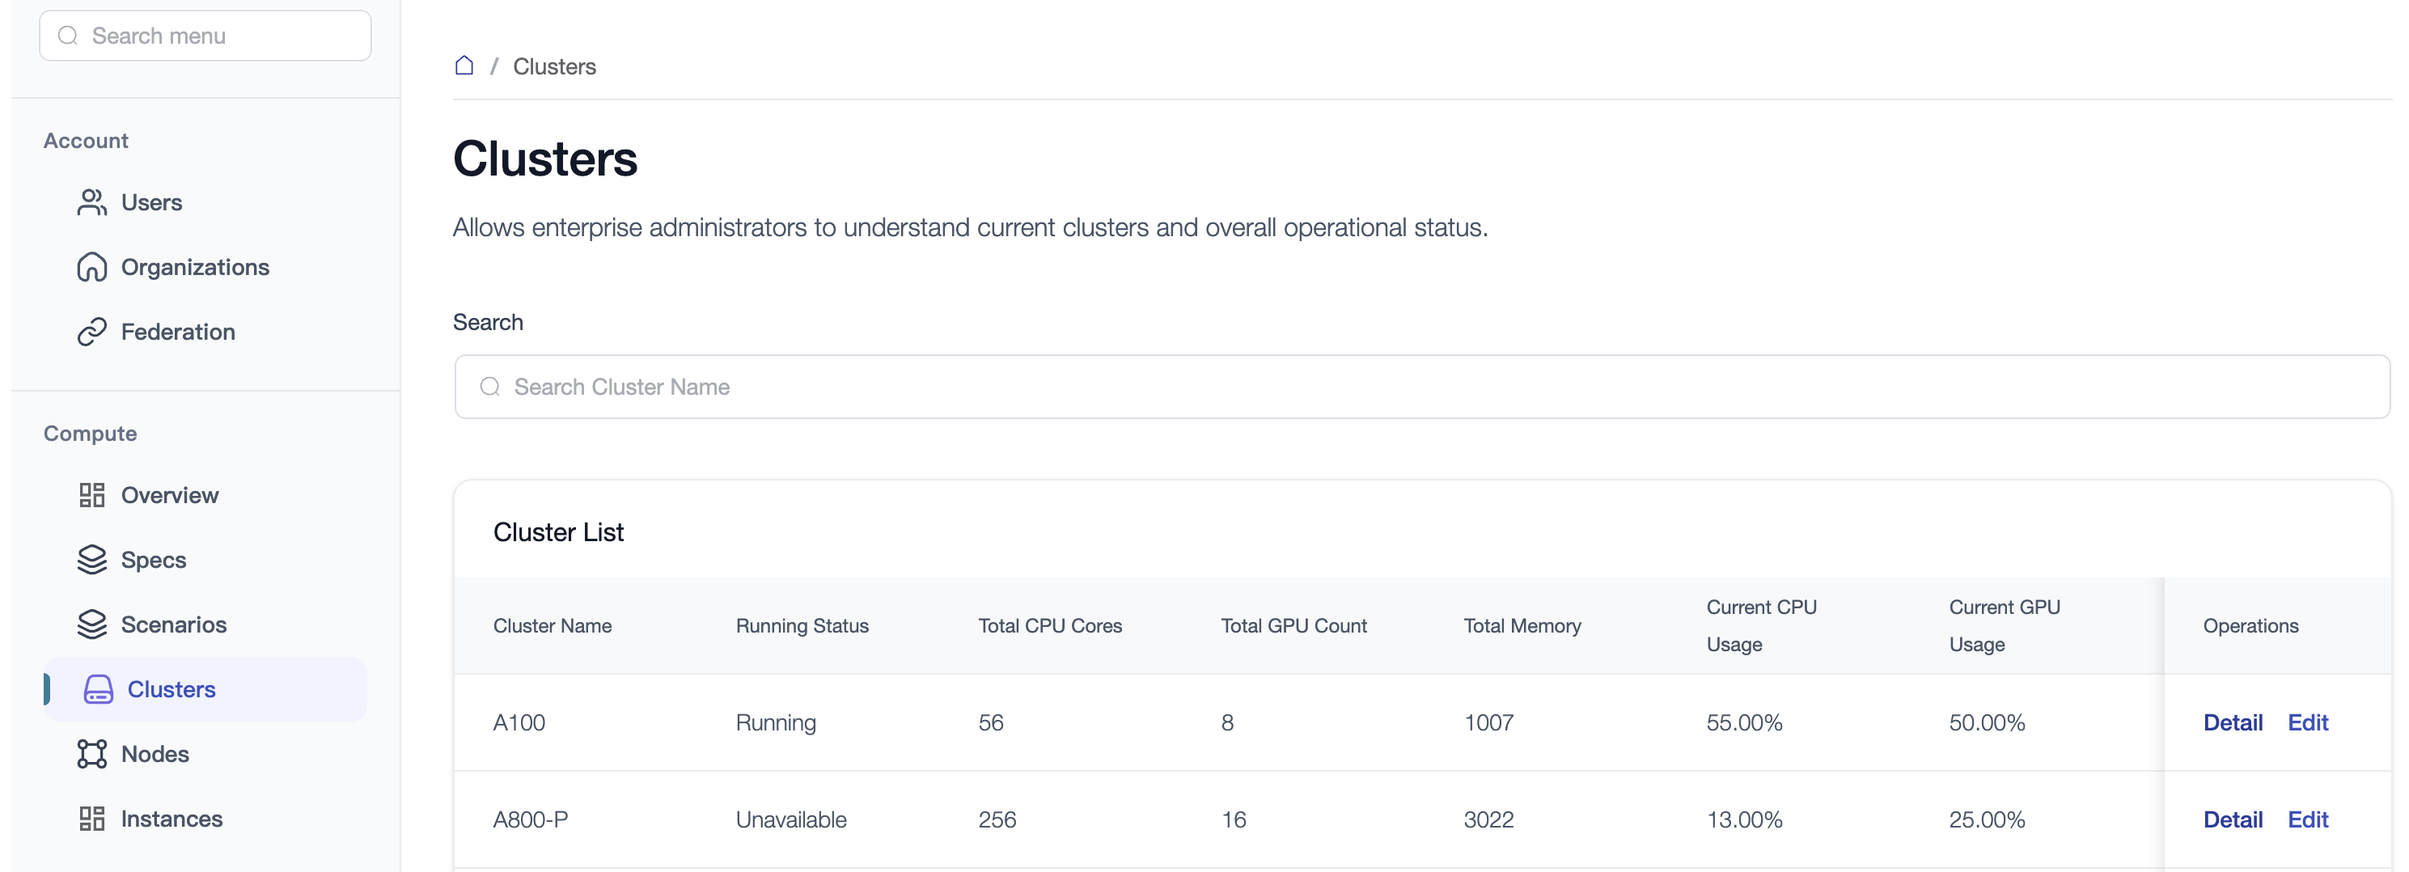
Task: Edit the A100 cluster
Action: tap(2307, 722)
